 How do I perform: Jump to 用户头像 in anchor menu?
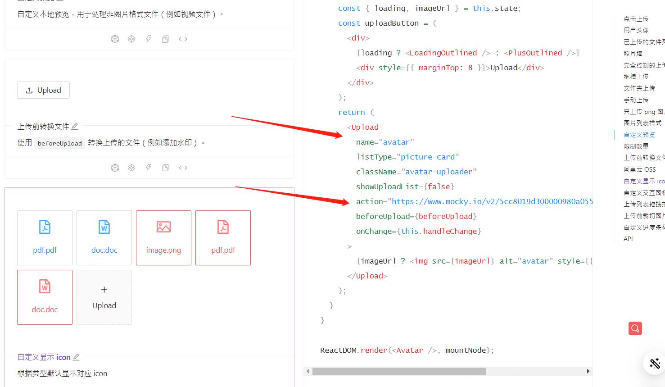[636, 30]
